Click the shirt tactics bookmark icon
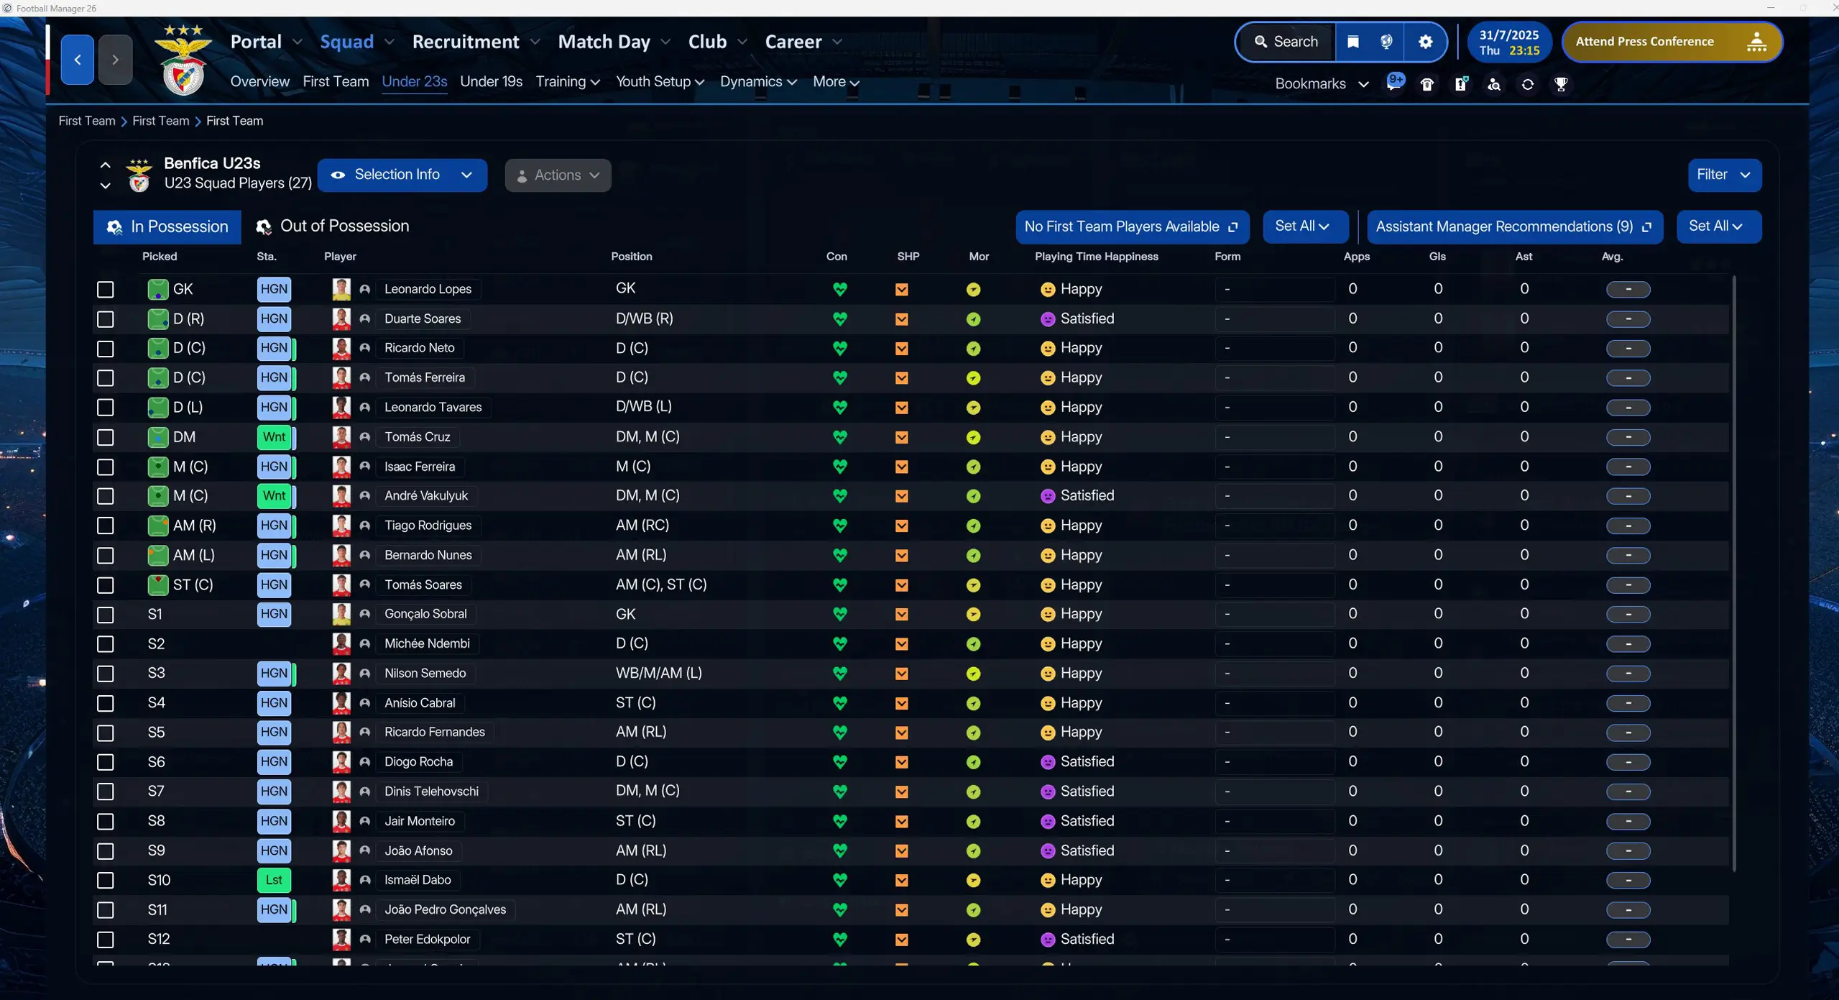The image size is (1839, 1000). 1427,84
